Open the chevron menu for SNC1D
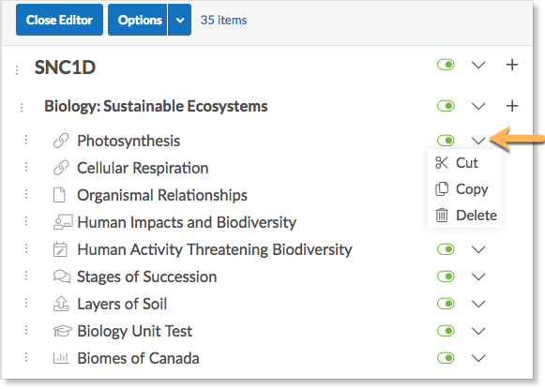The image size is (545, 389). click(478, 65)
